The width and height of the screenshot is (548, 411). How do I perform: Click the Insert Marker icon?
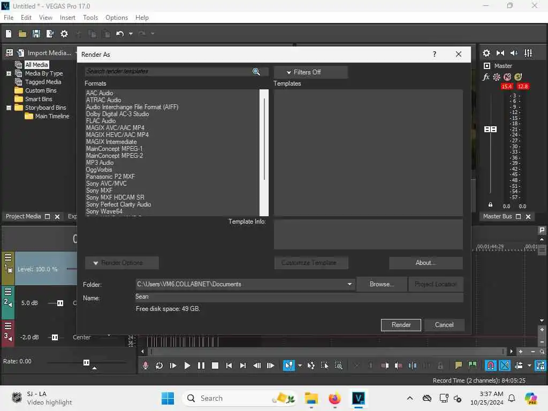[x=459, y=366]
